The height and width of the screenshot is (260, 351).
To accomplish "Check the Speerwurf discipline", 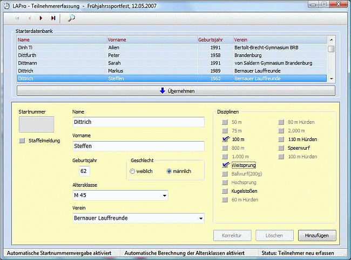I will click(281, 148).
